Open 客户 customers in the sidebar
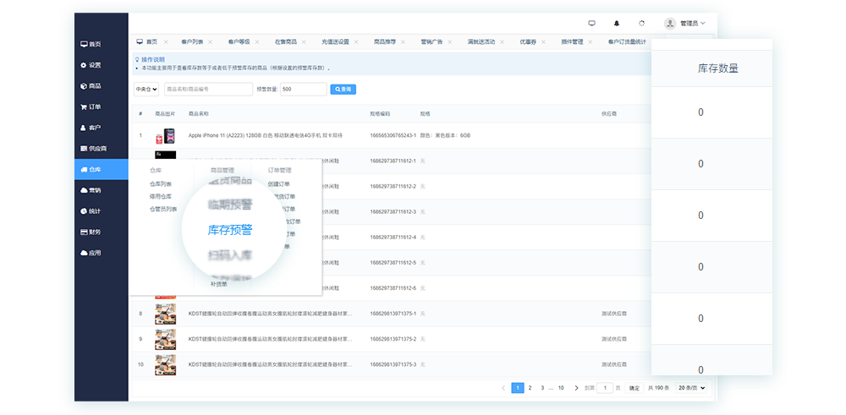 coord(91,128)
